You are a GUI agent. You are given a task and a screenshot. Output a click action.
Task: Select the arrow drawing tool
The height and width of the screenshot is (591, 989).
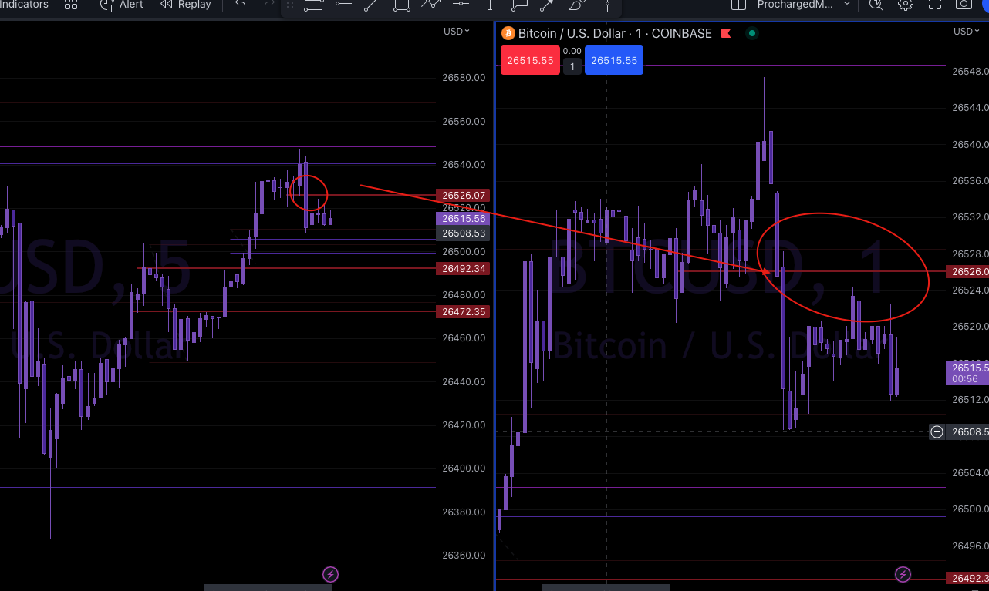[x=547, y=5]
